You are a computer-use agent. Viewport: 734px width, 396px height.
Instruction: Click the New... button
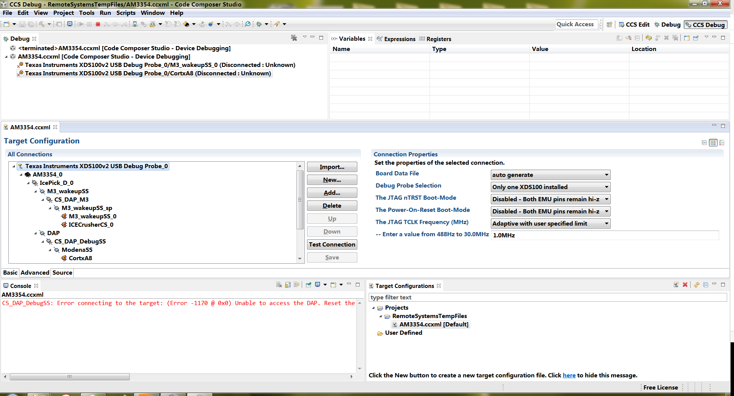[x=332, y=180]
